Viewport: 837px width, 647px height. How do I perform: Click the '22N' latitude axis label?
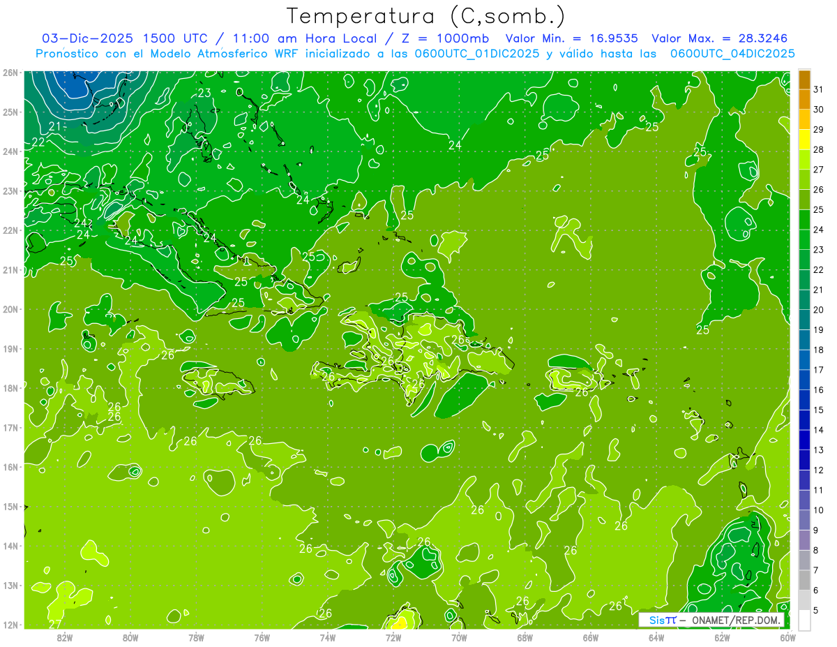10,230
